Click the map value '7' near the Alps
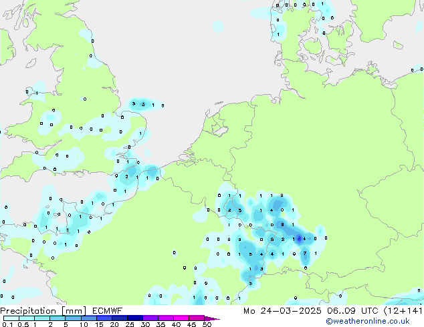Screen dimensions: 424x327 click(305, 253)
